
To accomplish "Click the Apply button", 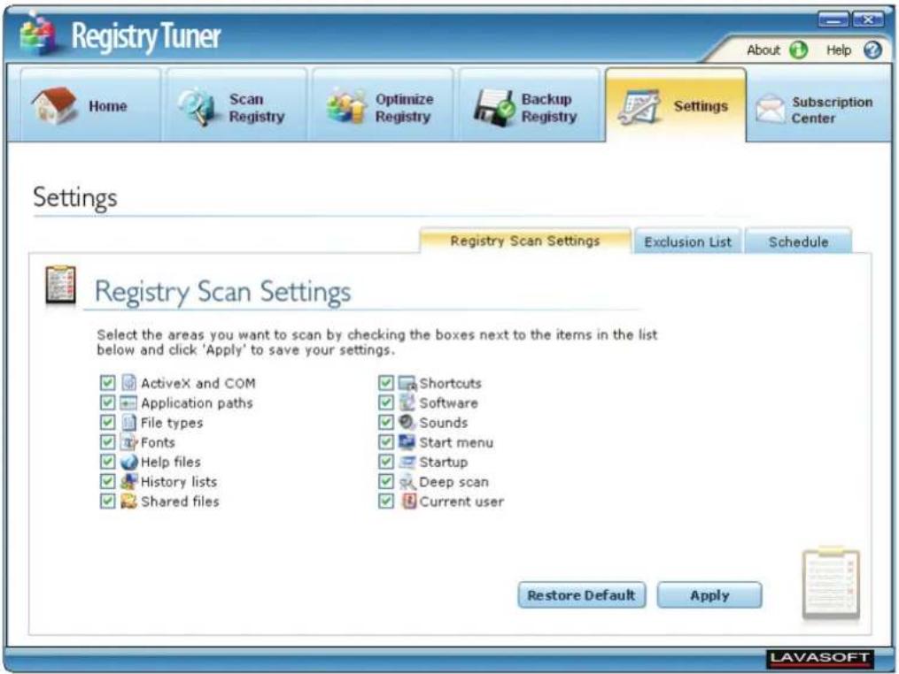I will (x=709, y=595).
